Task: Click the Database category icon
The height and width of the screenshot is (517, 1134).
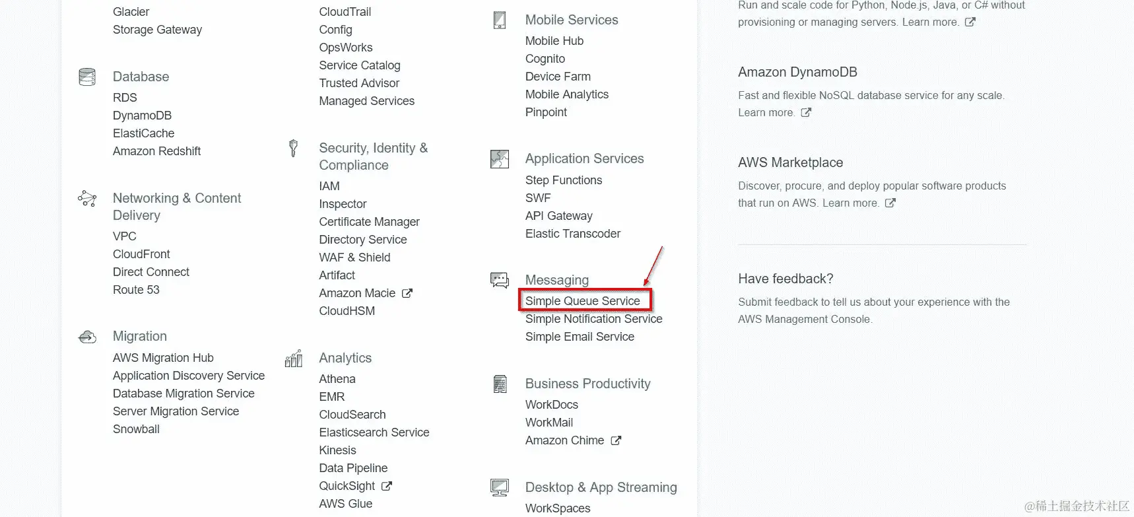Action: click(x=87, y=77)
